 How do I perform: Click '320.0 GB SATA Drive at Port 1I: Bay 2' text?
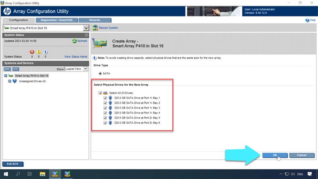(x=137, y=103)
